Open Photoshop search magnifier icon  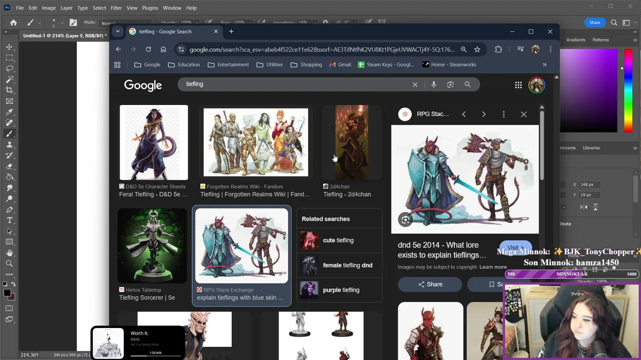point(614,22)
